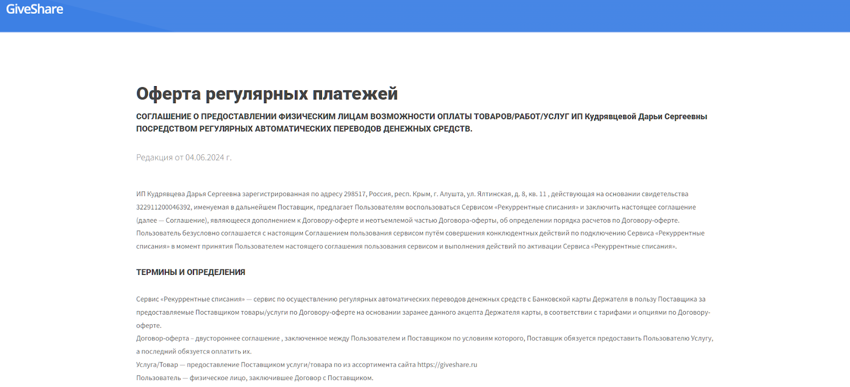Click "ПОСРЕДСТВОМ РЕГУЛЯРНЫХ АВТОМАТИЧЕСКИХ ПЕРЕВОДОВ" subtitle line

pyautogui.click(x=304, y=129)
